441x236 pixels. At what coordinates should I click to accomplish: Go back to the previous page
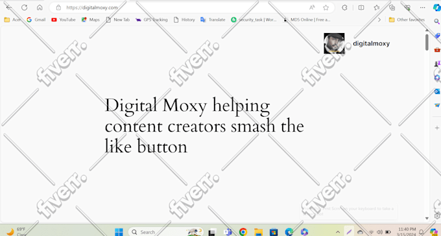[8, 8]
